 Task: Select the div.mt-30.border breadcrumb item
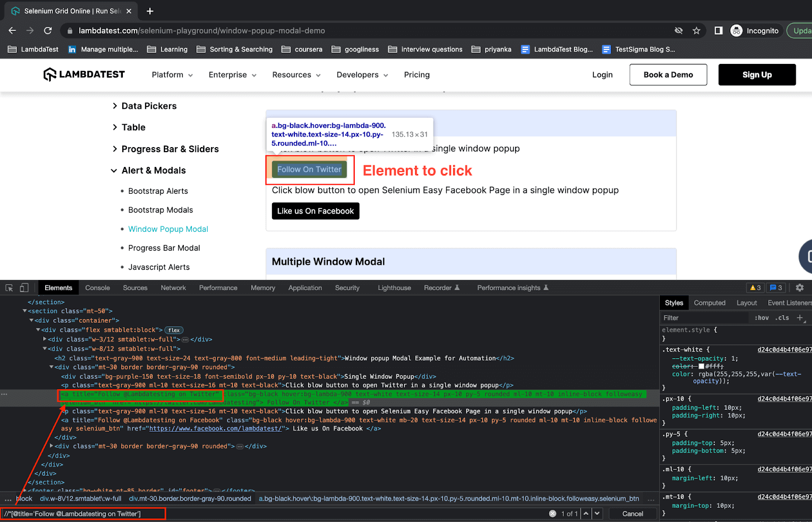pos(190,499)
